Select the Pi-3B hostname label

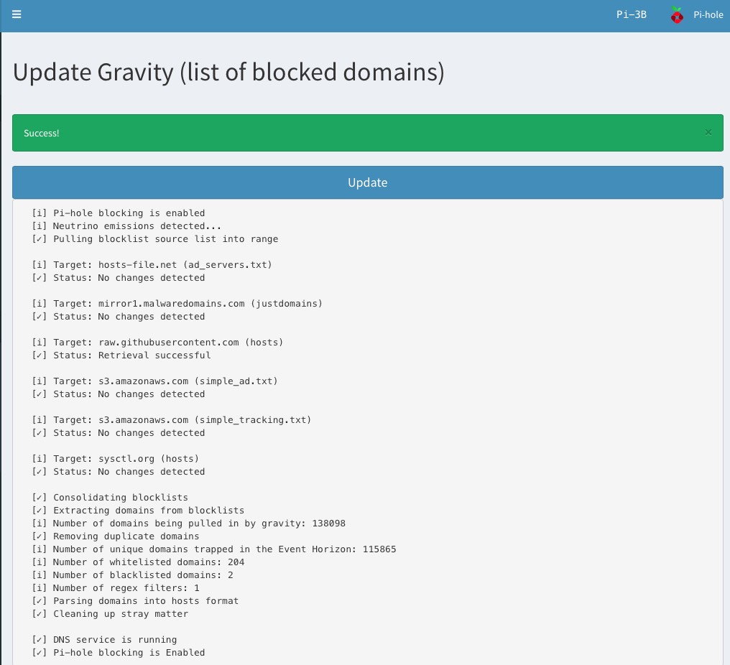click(631, 14)
